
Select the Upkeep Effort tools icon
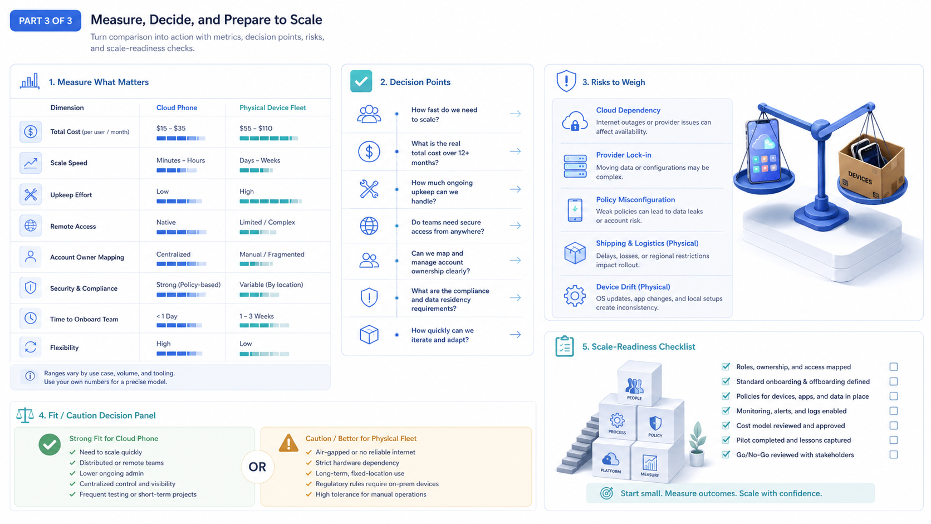coord(31,194)
